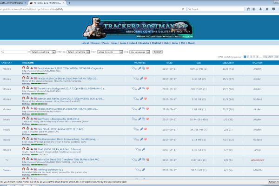The height and width of the screenshot is (186, 279).
Task: Open the 'order by' Select something dropdown
Action: 78,52
